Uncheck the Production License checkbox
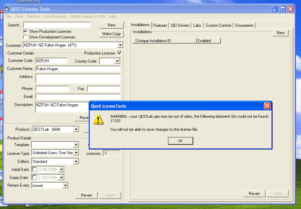This screenshot has width=301, height=209. (x=120, y=53)
